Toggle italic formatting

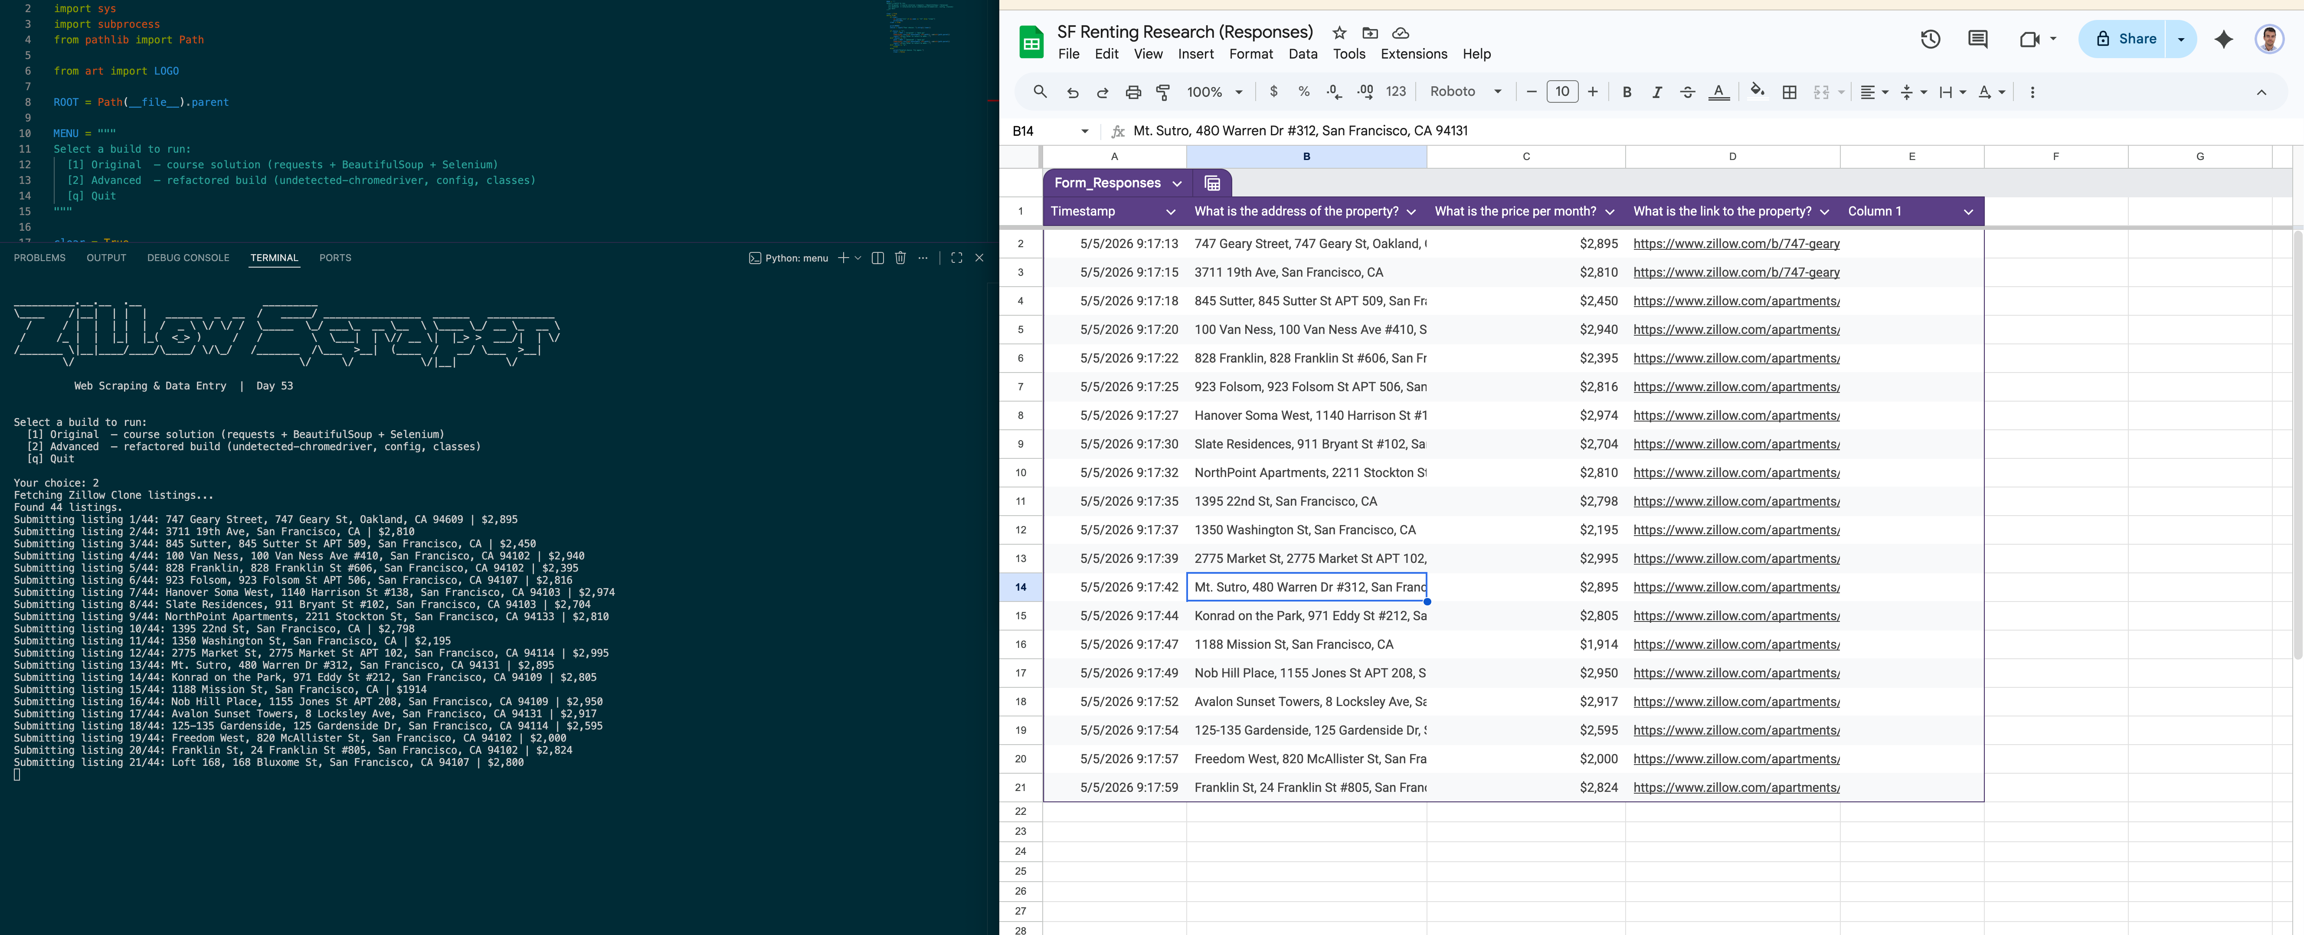[x=1656, y=92]
